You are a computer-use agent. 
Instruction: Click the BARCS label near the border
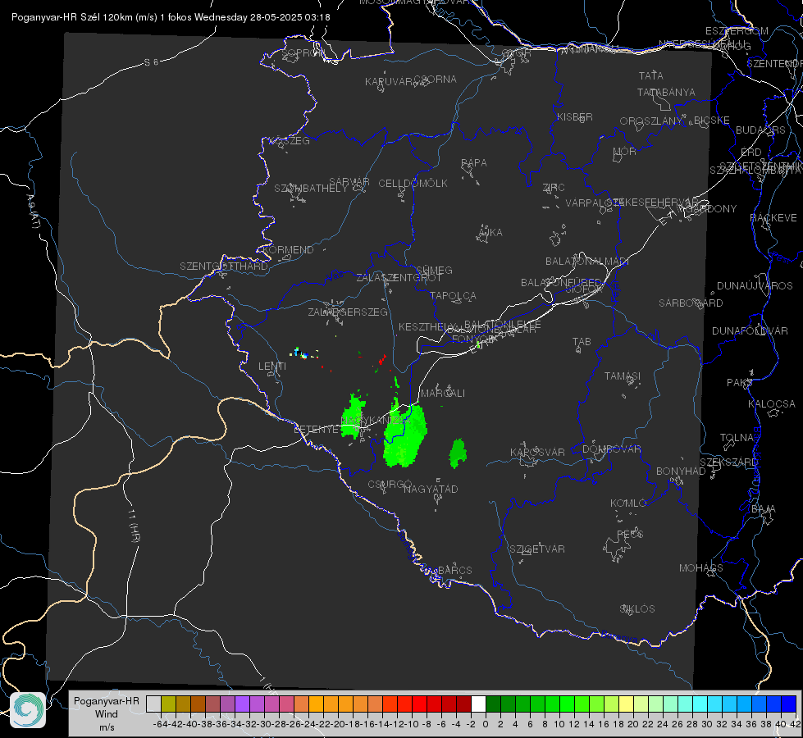coord(454,571)
